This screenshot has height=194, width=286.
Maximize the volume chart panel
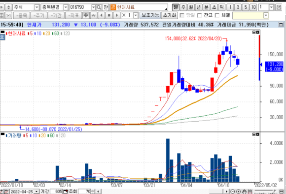[254, 134]
